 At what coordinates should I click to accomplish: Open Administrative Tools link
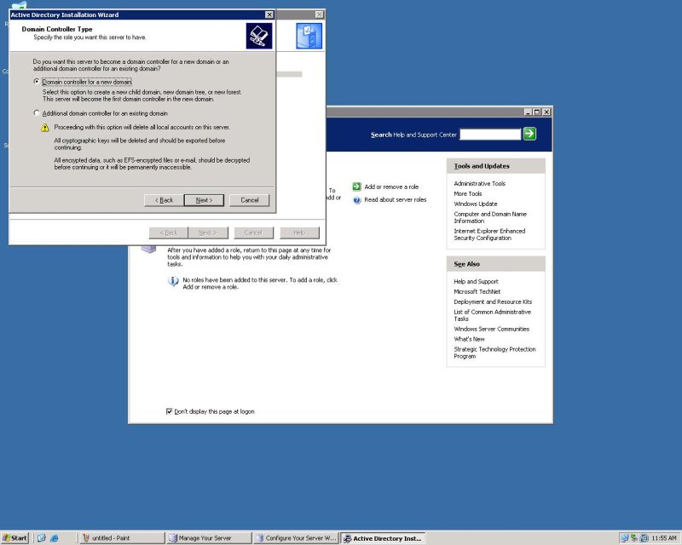(x=480, y=184)
